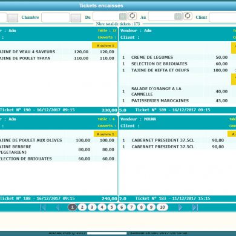Select page 2 of tickets
This screenshot has width=236, height=236.
[x=82, y=207]
